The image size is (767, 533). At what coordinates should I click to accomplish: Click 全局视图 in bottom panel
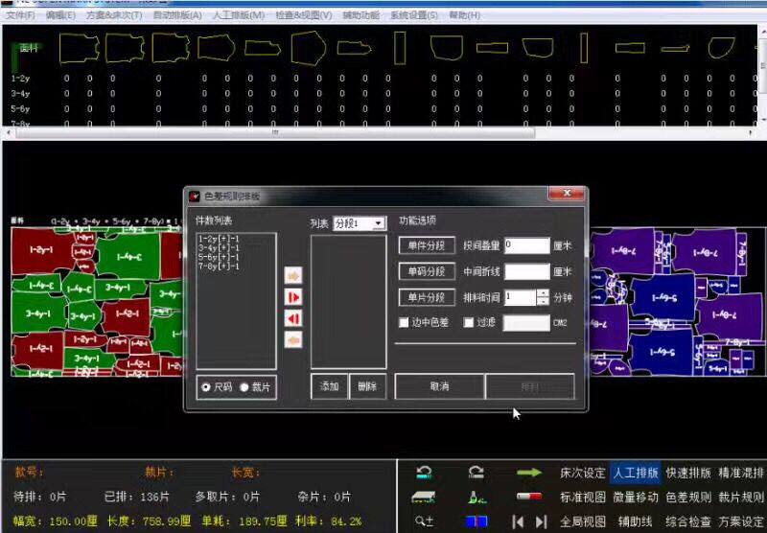583,521
